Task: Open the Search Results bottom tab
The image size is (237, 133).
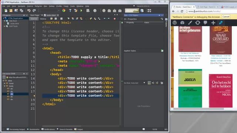Action: click(x=65, y=129)
